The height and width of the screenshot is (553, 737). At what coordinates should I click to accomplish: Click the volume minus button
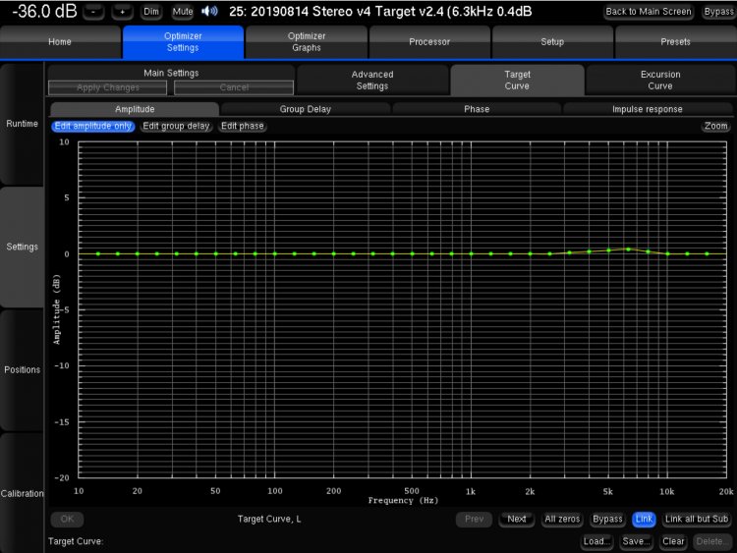[93, 12]
